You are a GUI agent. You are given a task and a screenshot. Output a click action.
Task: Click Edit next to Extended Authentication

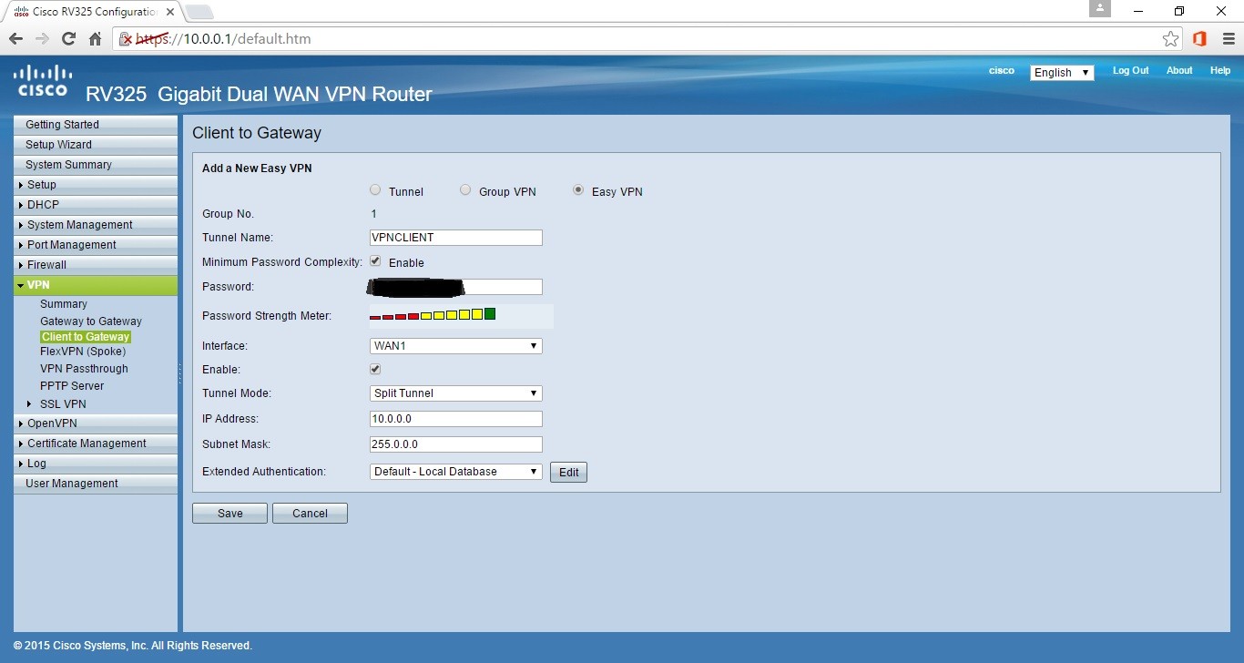[568, 473]
